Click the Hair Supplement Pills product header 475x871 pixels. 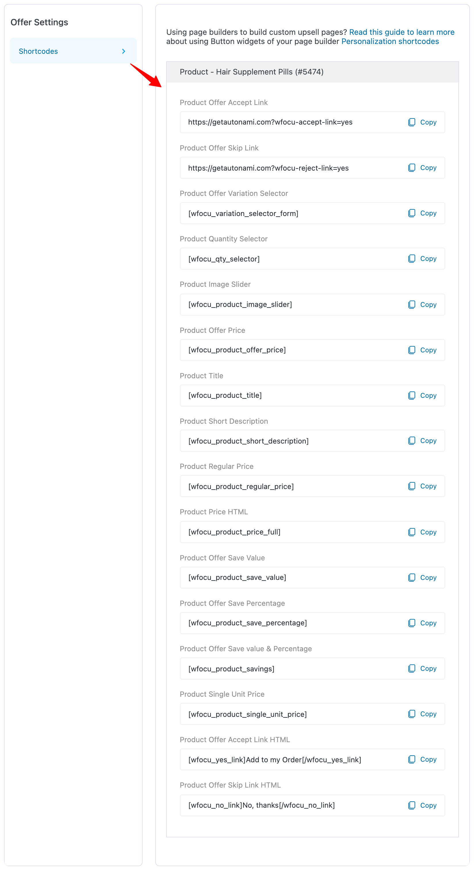[x=252, y=72]
